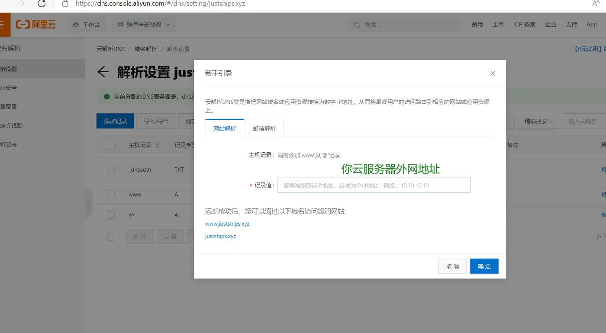Toggle the bottom bulk-select checkbox
Image resolution: width=606 pixels, height=333 pixels.
pos(111,237)
